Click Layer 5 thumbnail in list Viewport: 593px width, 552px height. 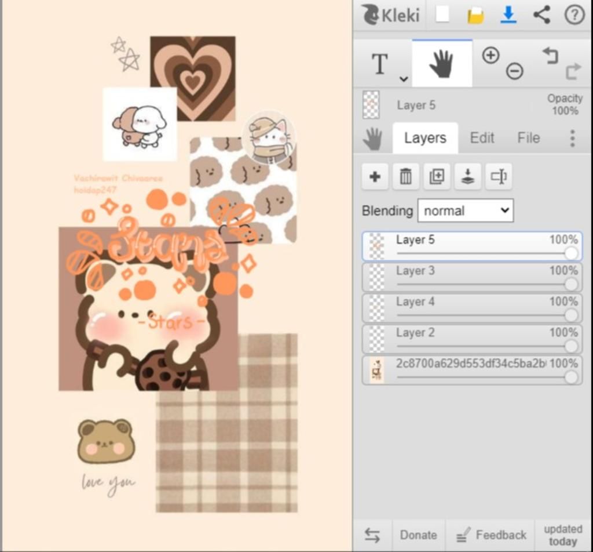(x=376, y=246)
